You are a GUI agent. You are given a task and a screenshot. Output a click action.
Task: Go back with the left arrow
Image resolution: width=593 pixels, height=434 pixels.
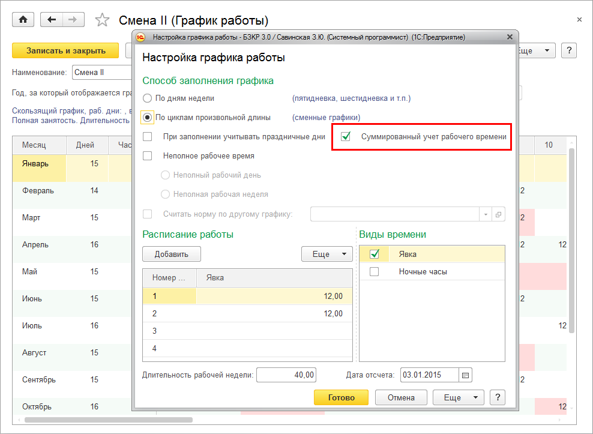(52, 20)
